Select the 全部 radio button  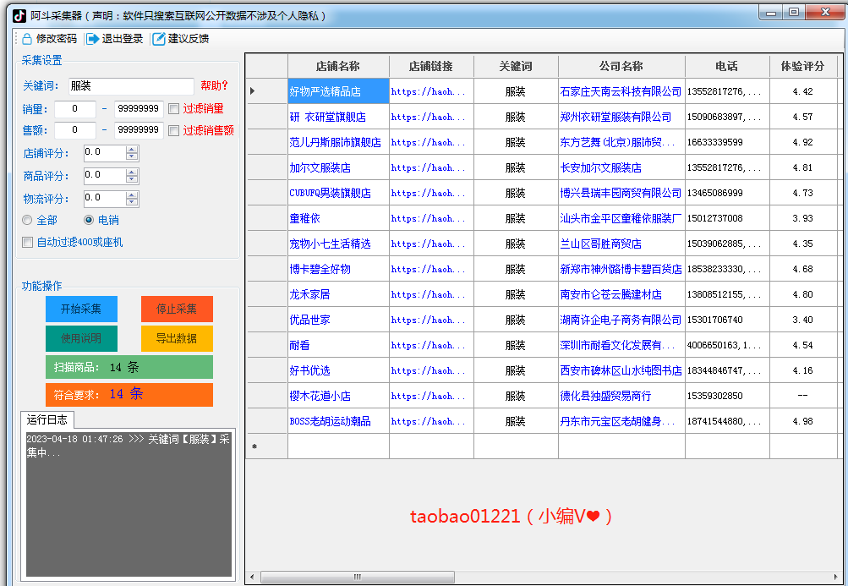pos(27,220)
